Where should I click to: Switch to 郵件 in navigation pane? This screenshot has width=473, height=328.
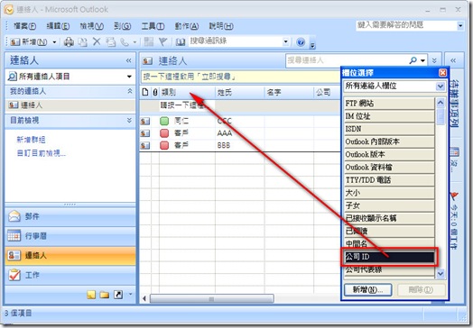coord(70,216)
